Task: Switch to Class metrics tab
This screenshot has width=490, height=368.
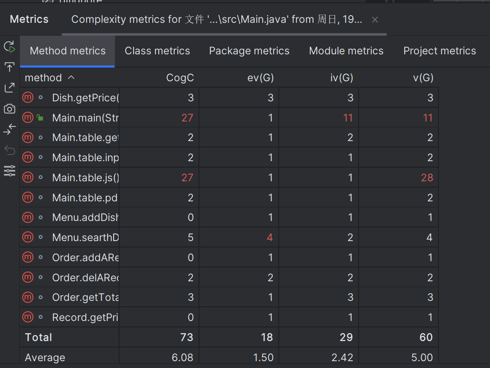Action: [x=157, y=51]
